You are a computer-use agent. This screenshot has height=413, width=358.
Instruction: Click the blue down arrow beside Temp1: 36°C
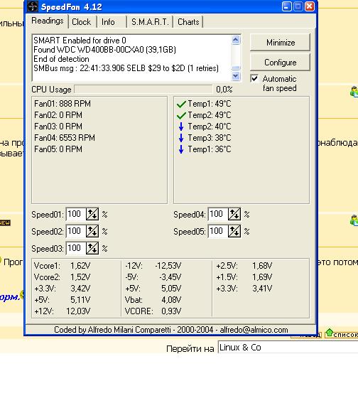(181, 149)
